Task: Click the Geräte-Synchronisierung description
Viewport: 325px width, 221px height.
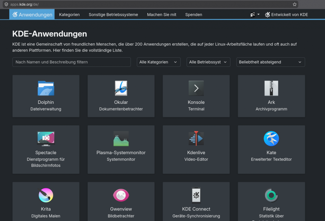Action: tap(196, 216)
